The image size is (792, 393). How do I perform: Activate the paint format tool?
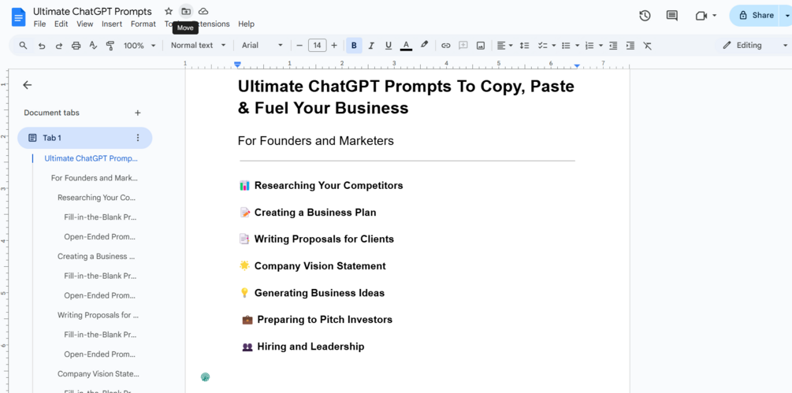(110, 46)
